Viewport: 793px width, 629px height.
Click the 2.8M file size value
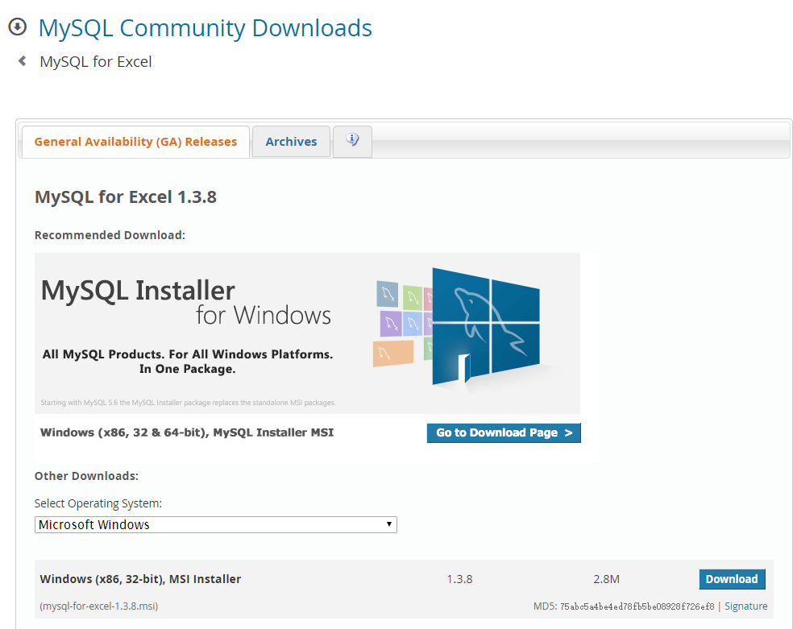606,579
